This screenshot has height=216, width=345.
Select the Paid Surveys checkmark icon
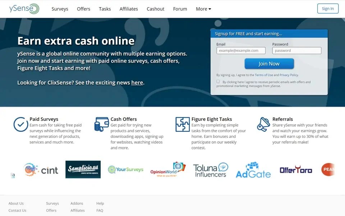click(x=20, y=125)
